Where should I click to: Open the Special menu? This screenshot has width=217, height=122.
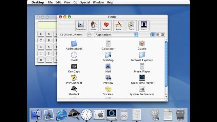[85, 2]
